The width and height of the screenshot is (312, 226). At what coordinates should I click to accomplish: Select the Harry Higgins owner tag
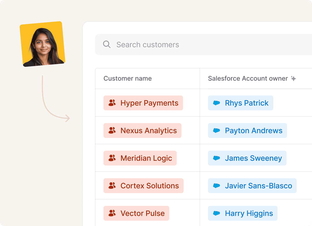[242, 213]
